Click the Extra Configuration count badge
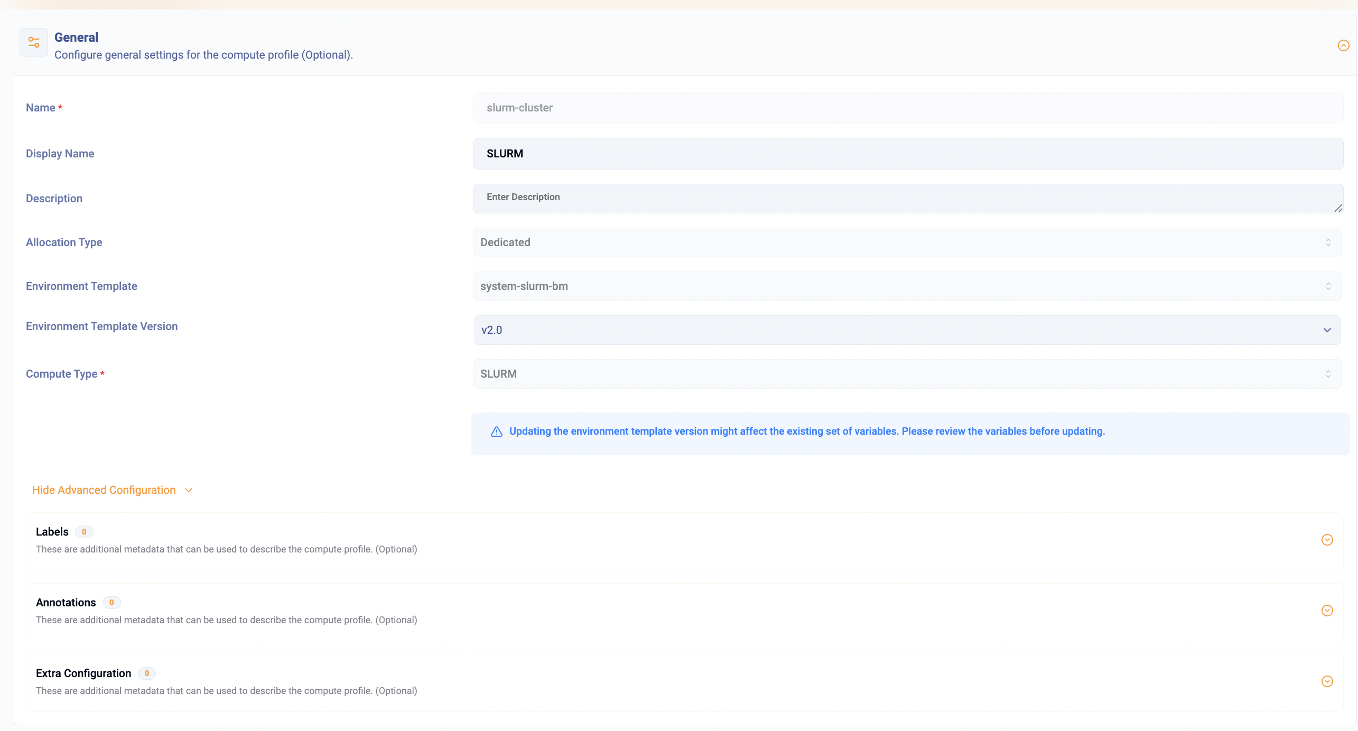The image size is (1358, 731). [x=147, y=673]
